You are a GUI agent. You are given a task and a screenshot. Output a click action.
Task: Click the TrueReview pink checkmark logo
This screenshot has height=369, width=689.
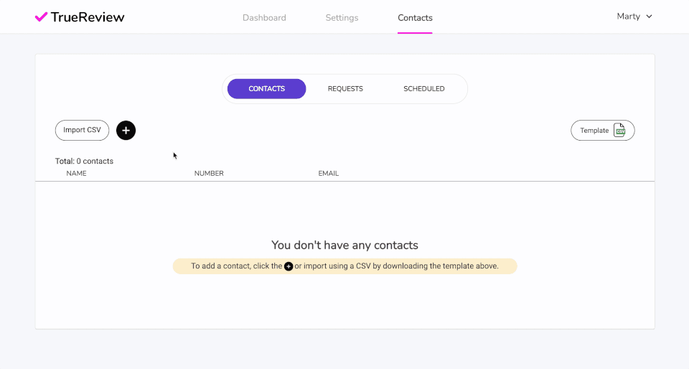(41, 17)
